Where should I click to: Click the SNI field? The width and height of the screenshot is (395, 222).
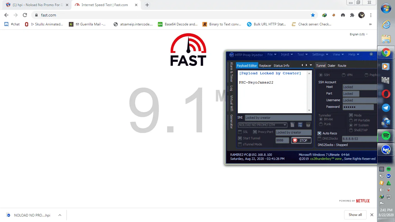(278, 118)
